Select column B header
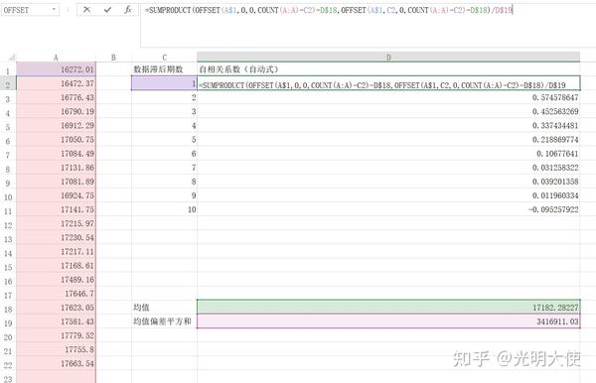 (113, 58)
